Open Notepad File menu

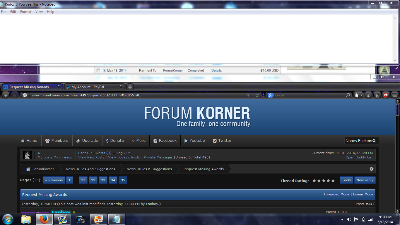(x=4, y=12)
